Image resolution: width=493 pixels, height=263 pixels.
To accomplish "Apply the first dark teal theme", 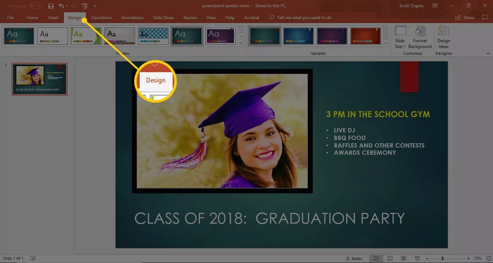I will (x=19, y=36).
